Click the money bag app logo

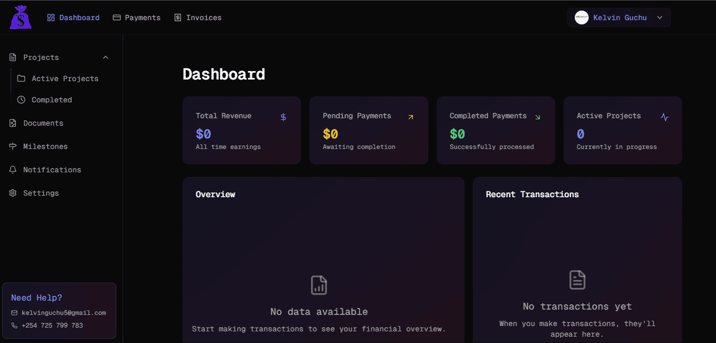click(20, 17)
